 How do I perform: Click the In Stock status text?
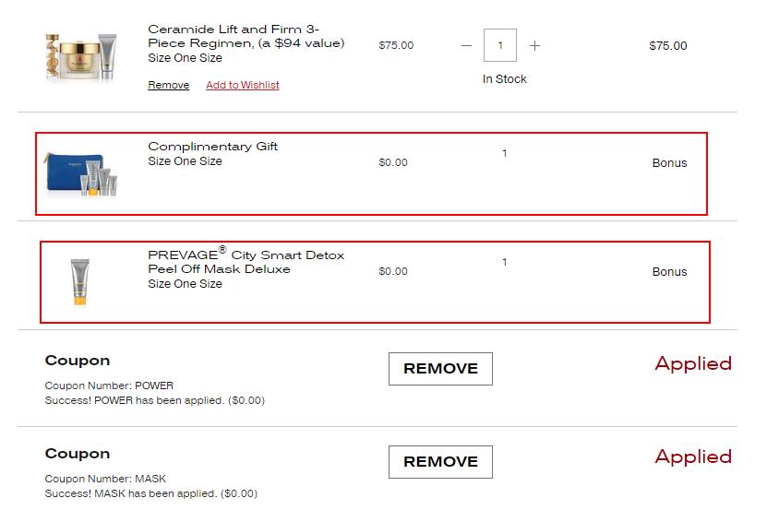coord(504,79)
